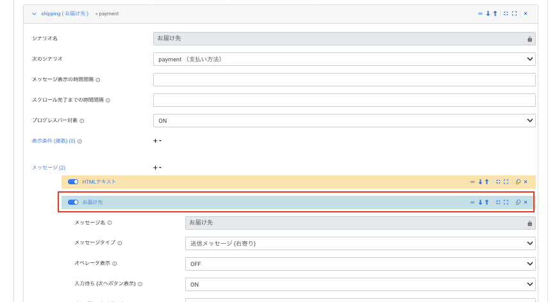Click the メッセージ表示の時間間隔 input field

[344, 79]
